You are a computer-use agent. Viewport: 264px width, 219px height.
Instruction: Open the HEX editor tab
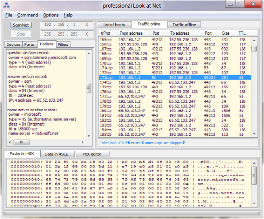point(92,154)
